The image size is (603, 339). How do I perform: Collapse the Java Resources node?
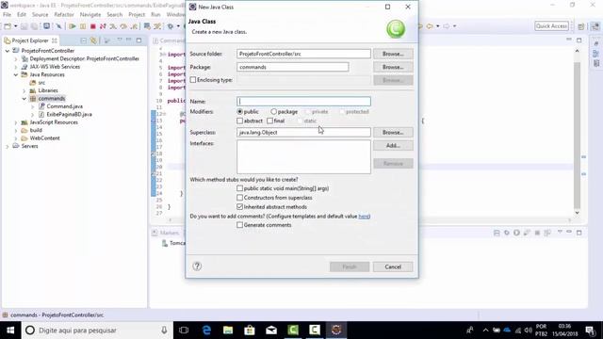[16, 74]
